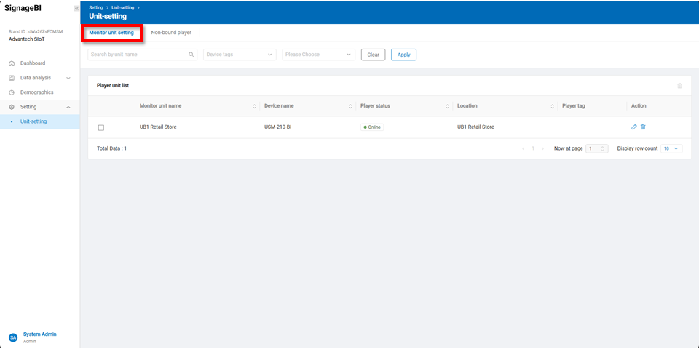Change the Display row count dropdown

[x=671, y=148]
